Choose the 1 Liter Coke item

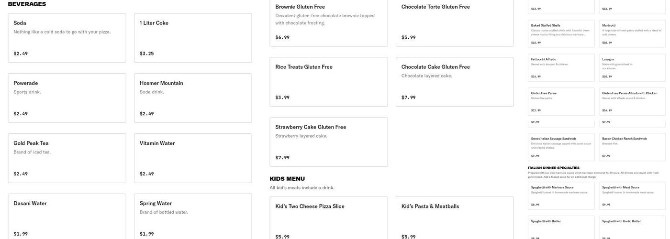[193, 38]
